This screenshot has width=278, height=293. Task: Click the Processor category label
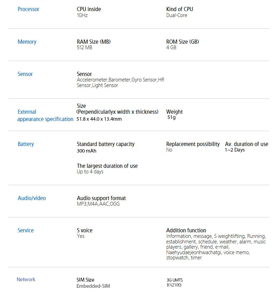[28, 9]
